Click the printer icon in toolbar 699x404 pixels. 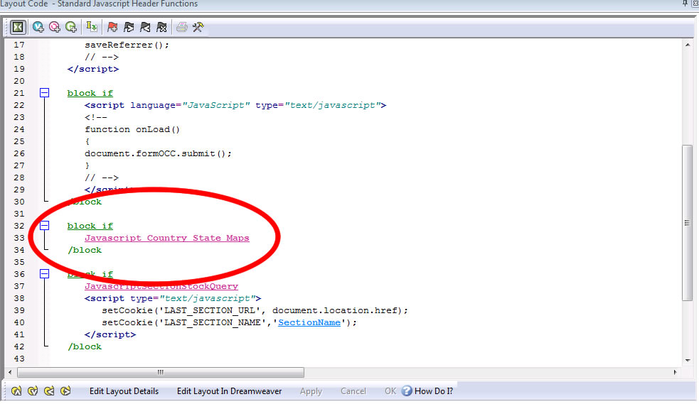182,27
